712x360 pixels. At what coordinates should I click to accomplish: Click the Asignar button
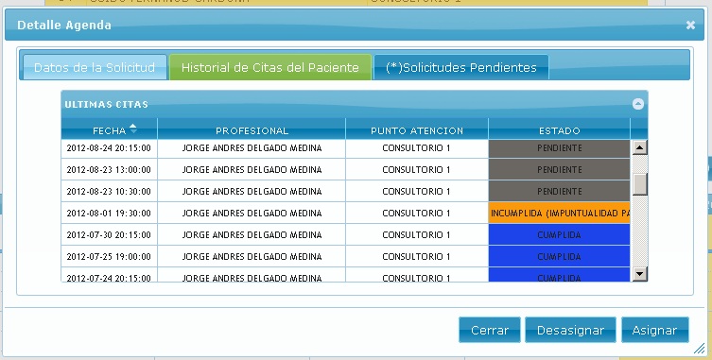654,330
